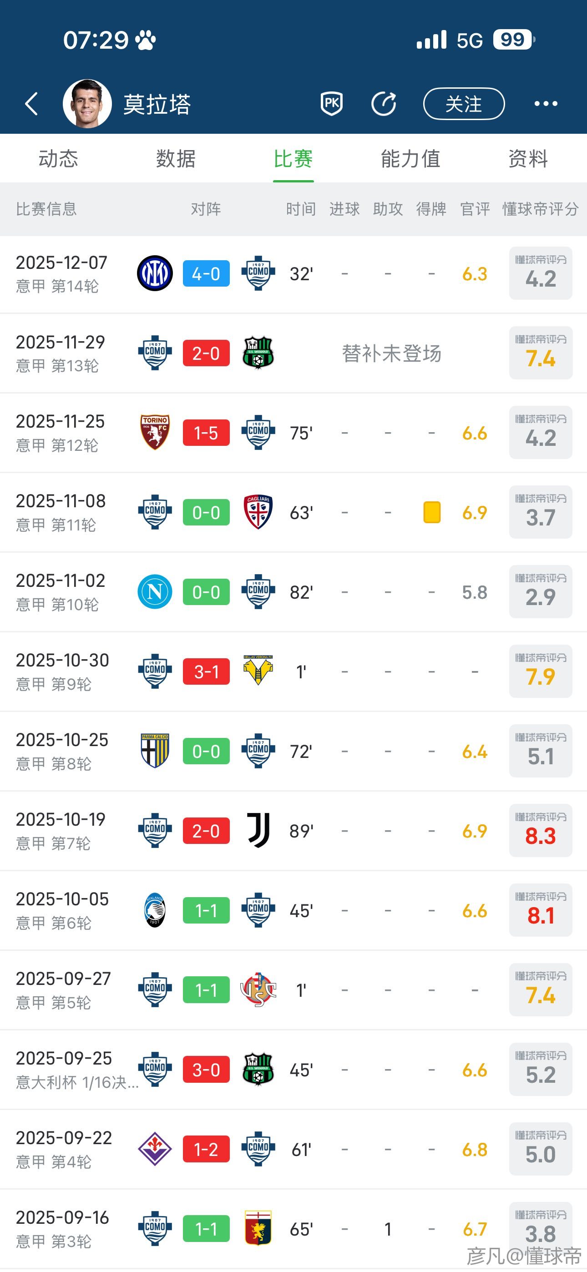The width and height of the screenshot is (587, 1272).
Task: Tap the share arrow icon
Action: (384, 104)
